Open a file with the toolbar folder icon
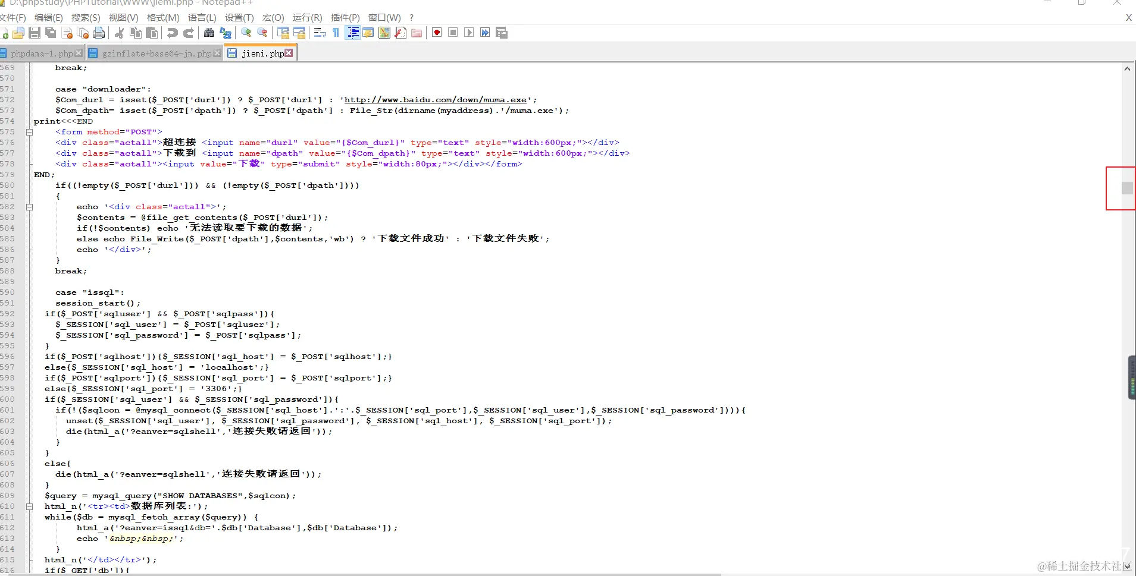Viewport: 1136px width, 576px height. [x=19, y=33]
